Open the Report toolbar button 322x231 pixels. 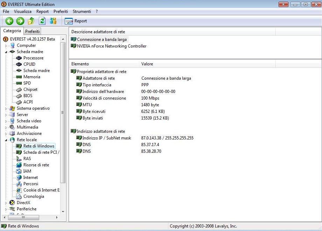[x=76, y=21]
